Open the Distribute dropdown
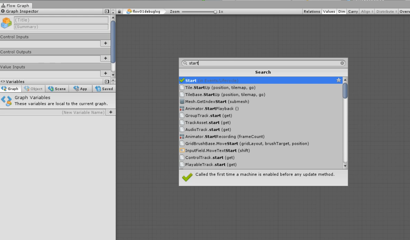Screen dimensions: 410x240 pos(386,12)
